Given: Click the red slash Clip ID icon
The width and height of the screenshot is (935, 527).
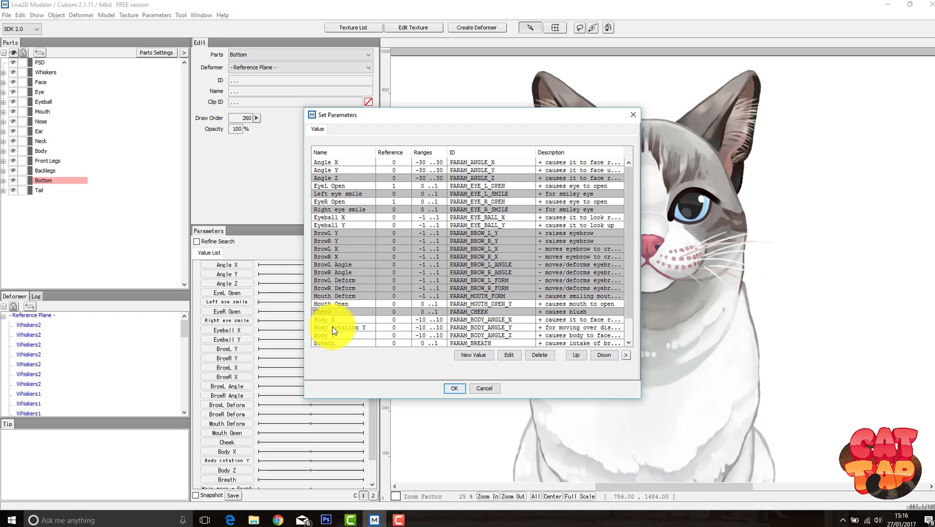Looking at the screenshot, I should (x=368, y=102).
